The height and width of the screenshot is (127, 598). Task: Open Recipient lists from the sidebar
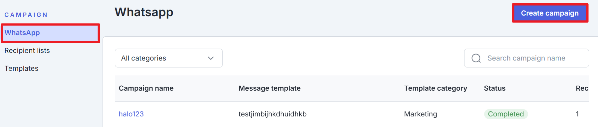coord(27,51)
